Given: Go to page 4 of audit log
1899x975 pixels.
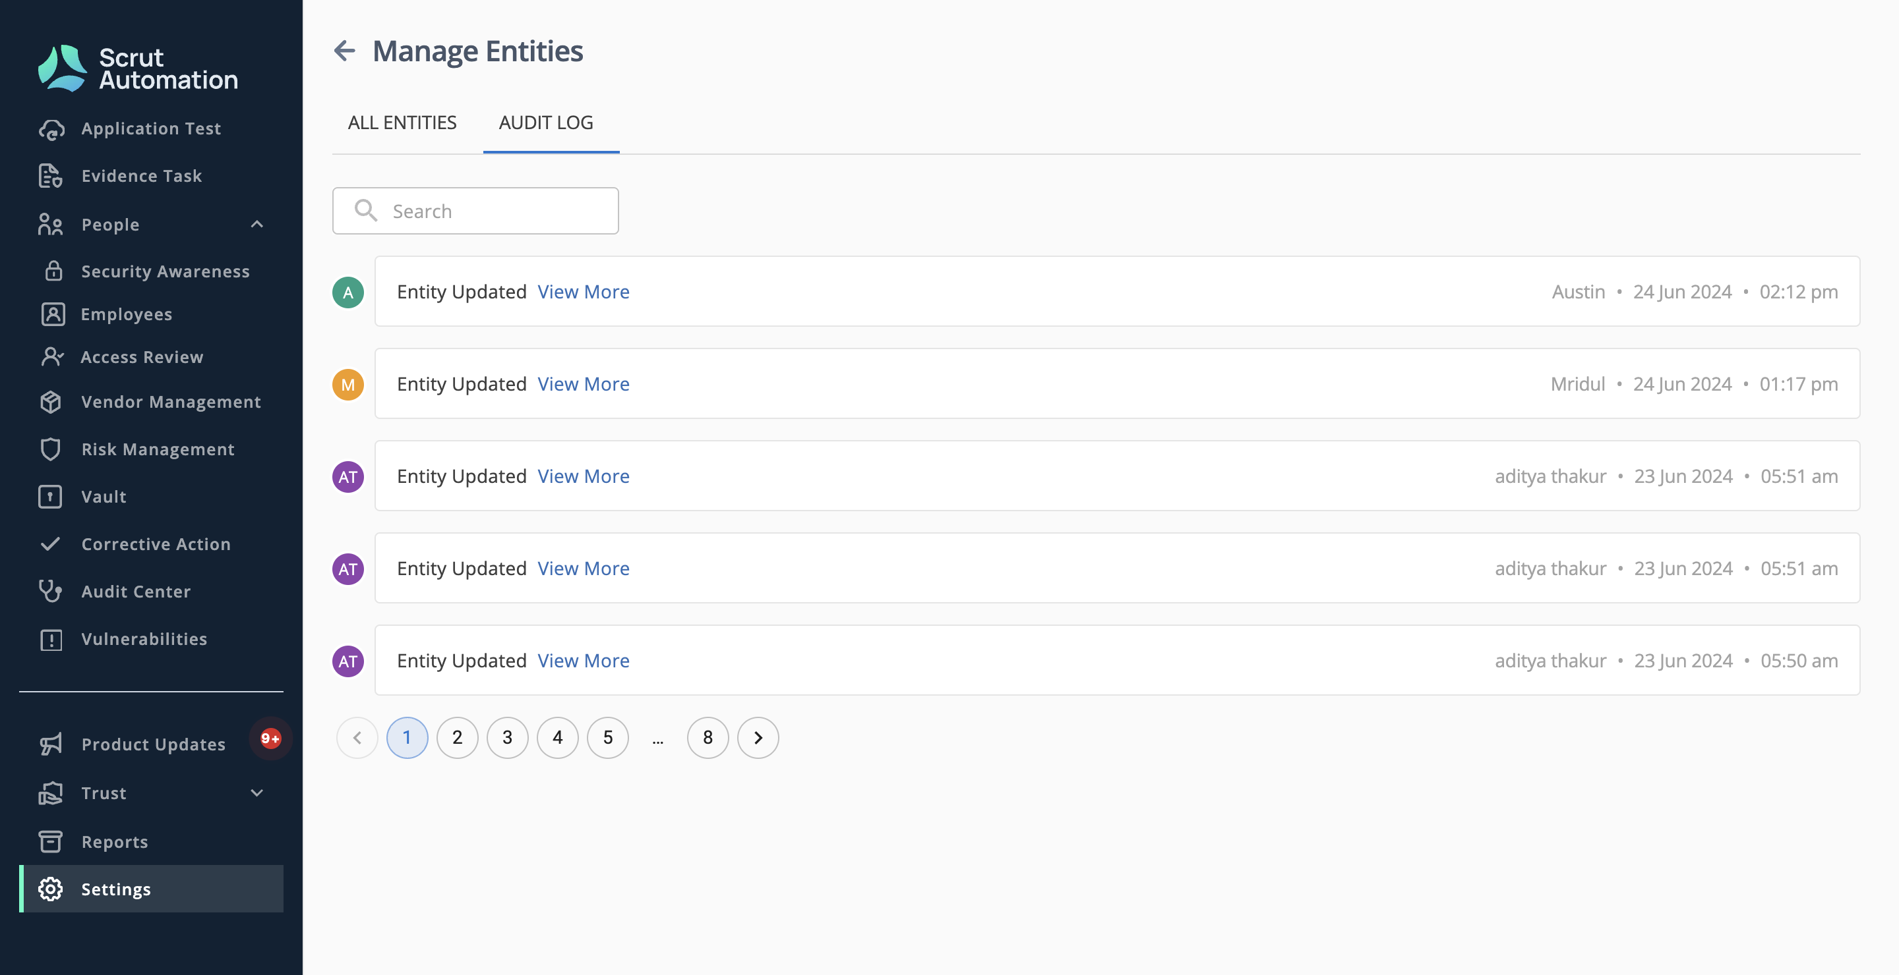Looking at the screenshot, I should tap(557, 738).
